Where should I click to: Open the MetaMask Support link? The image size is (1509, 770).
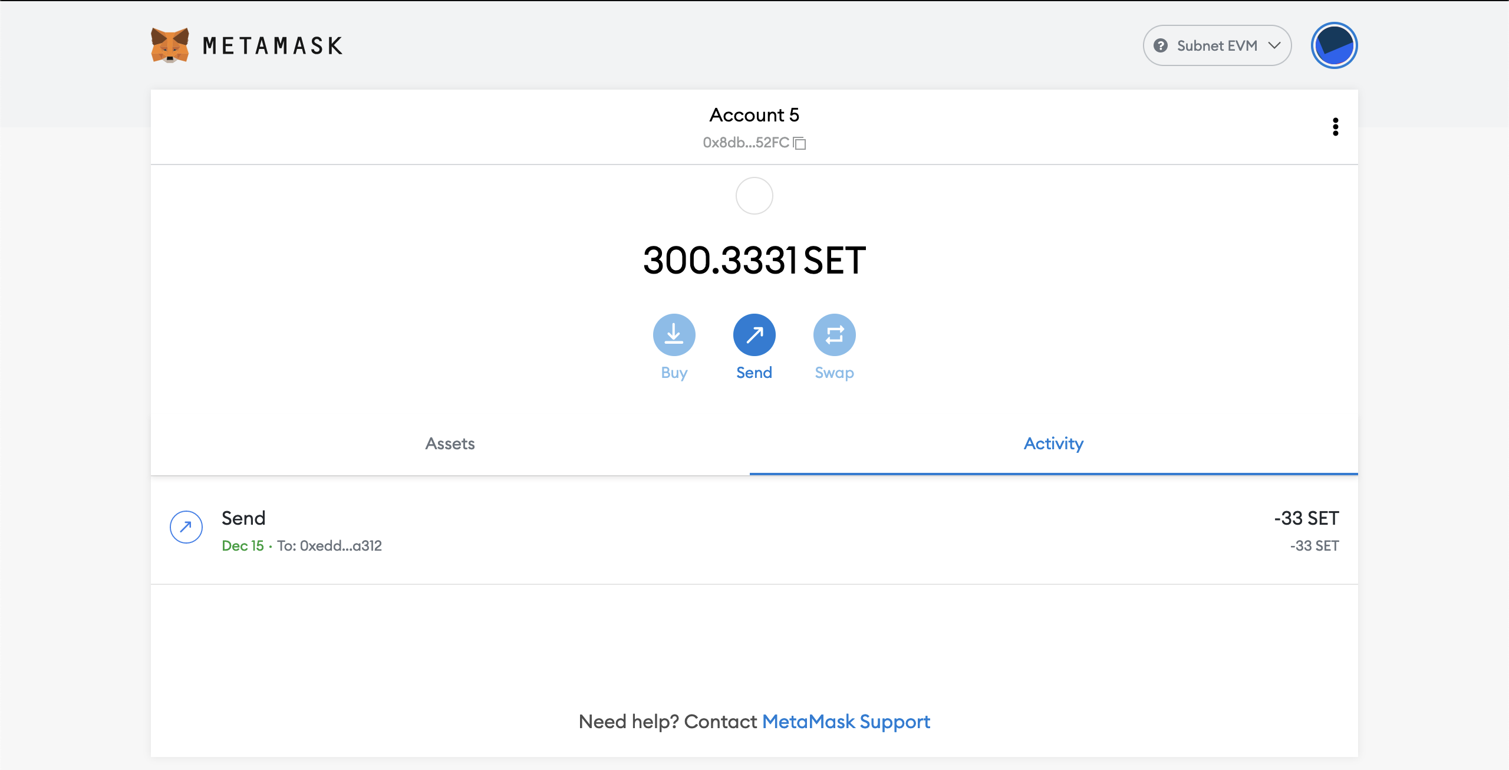[846, 722]
